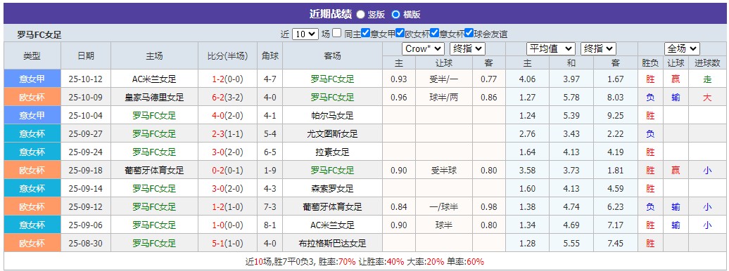Open the 全场 dropdown

pyautogui.click(x=682, y=48)
